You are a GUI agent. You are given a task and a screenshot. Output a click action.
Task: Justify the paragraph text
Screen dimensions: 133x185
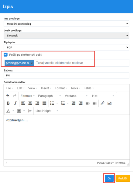(44, 103)
